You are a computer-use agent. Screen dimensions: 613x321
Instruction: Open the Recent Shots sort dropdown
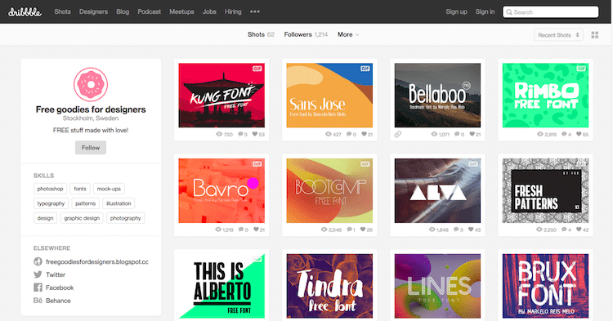point(559,35)
